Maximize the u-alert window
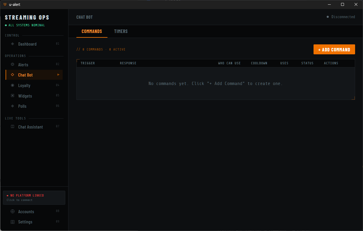The image size is (363, 231). pyautogui.click(x=343, y=4)
